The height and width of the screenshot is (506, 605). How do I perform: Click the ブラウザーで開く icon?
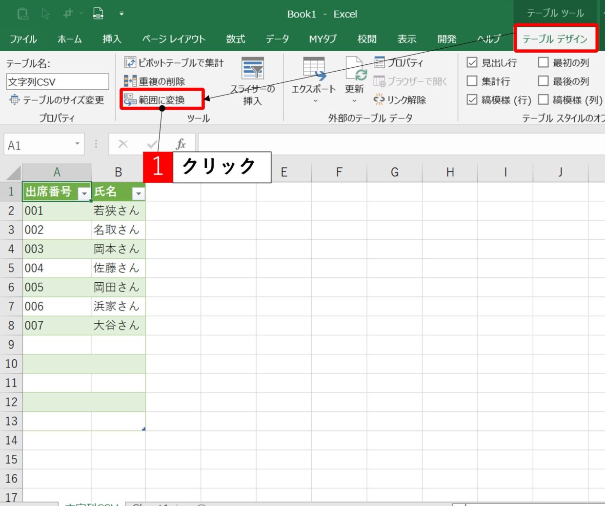tap(380, 81)
